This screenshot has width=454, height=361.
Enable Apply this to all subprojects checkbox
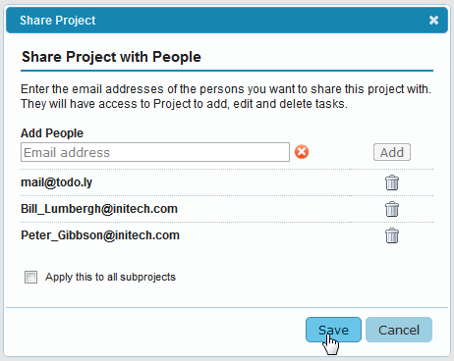pos(30,277)
